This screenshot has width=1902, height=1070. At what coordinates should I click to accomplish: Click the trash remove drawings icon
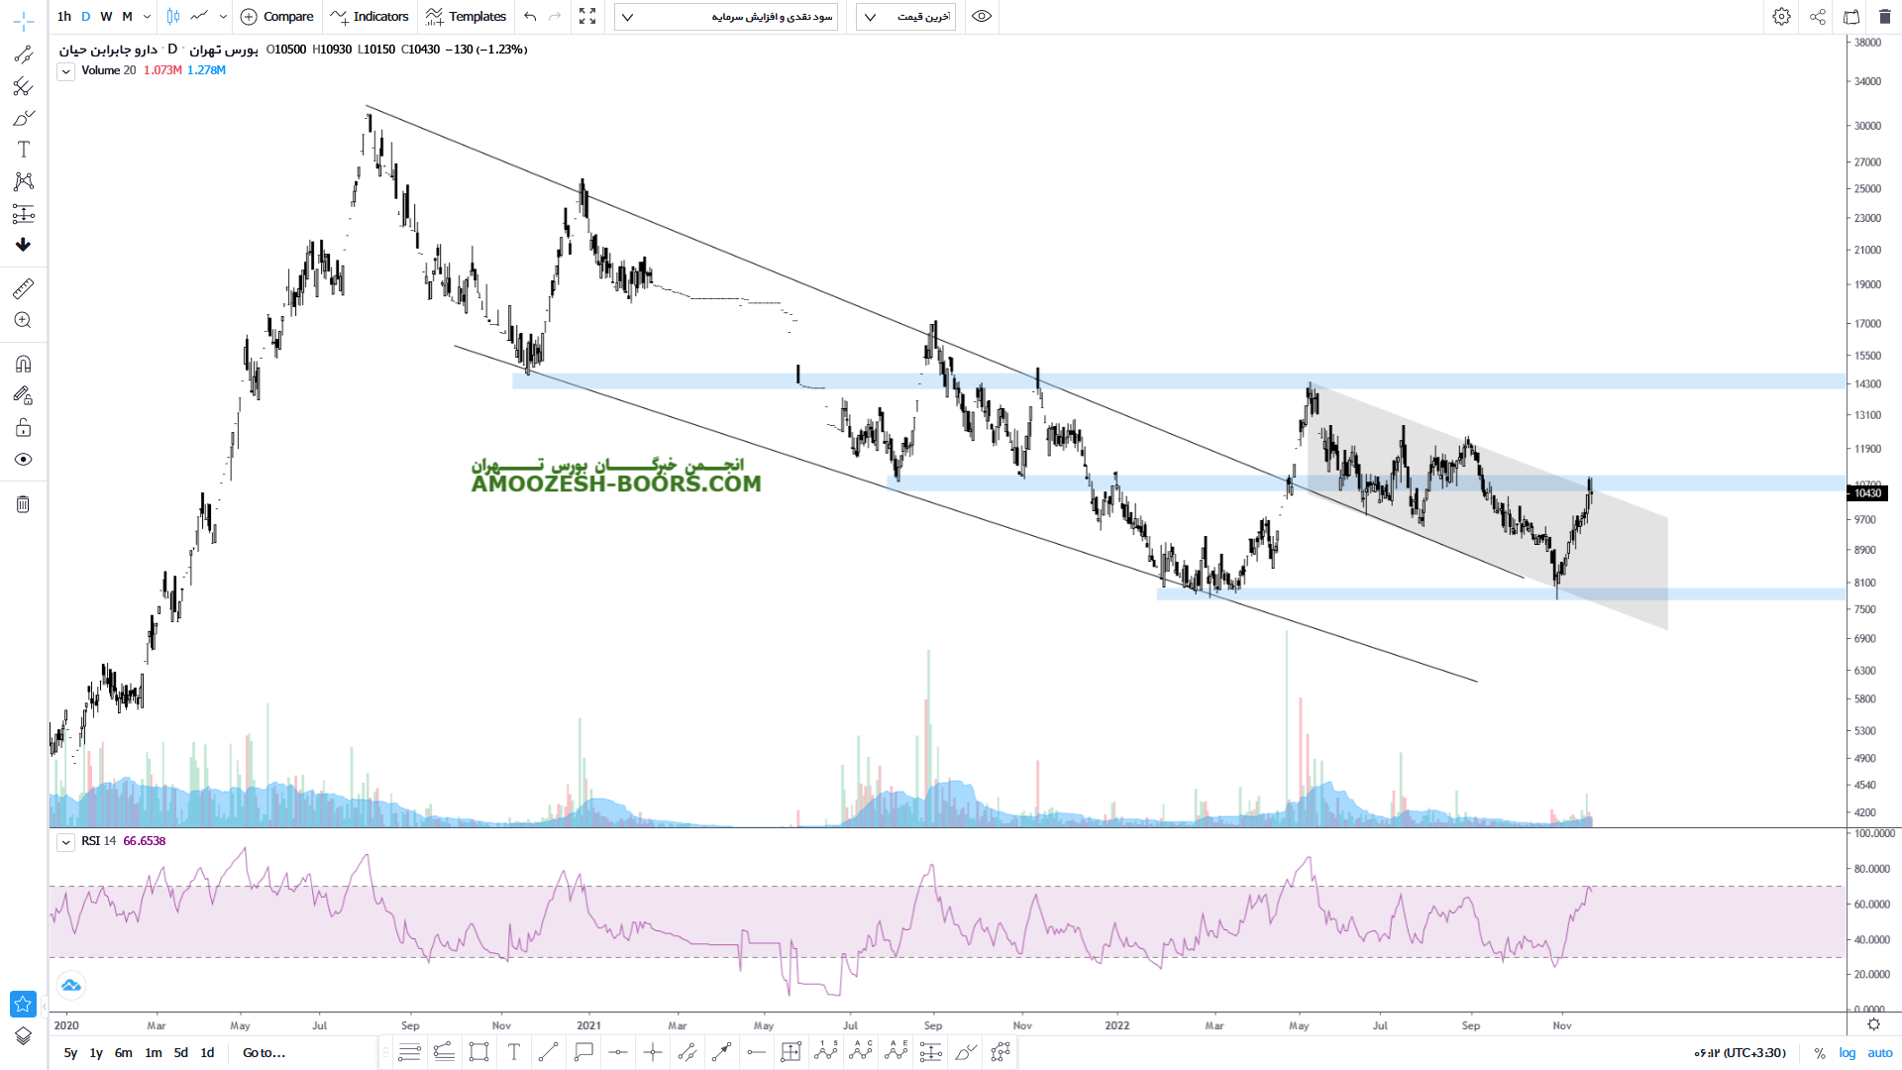(24, 504)
